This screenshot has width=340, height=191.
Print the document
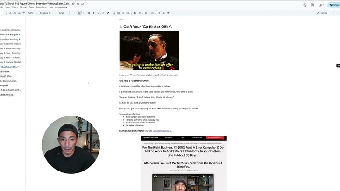(x=14, y=13)
